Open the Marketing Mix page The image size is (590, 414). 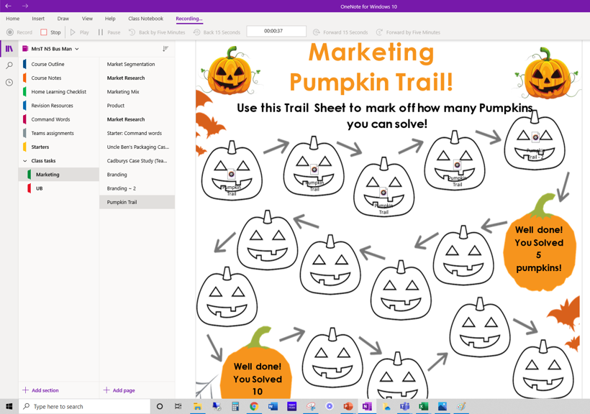tap(137, 92)
